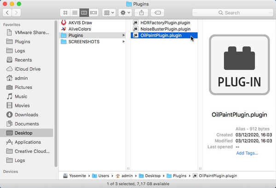
Task: Click the Pictures camera icon
Action: coord(9,87)
